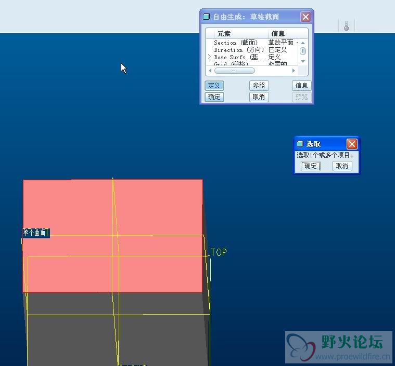Select the Direction (方向) element row
395x366 pixels.
pos(252,50)
